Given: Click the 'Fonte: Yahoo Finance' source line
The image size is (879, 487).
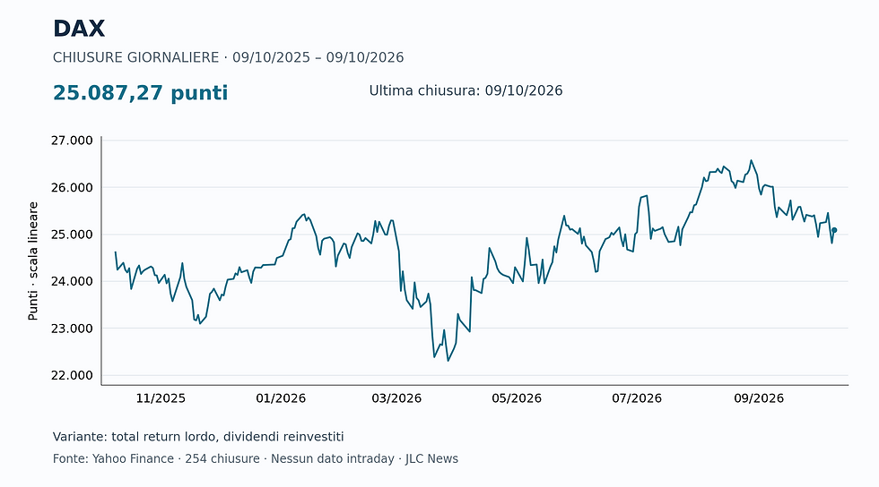Looking at the screenshot, I should (255, 459).
